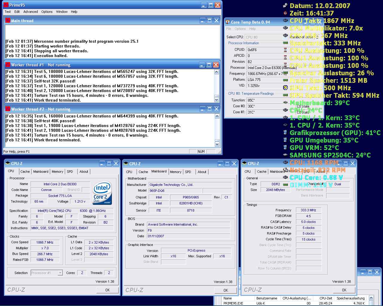Image resolution: width=383 pixels, height=306 pixels.
Task: Switch to Memory tab in Motherboard CPU-Z window
Action: click(x=176, y=172)
